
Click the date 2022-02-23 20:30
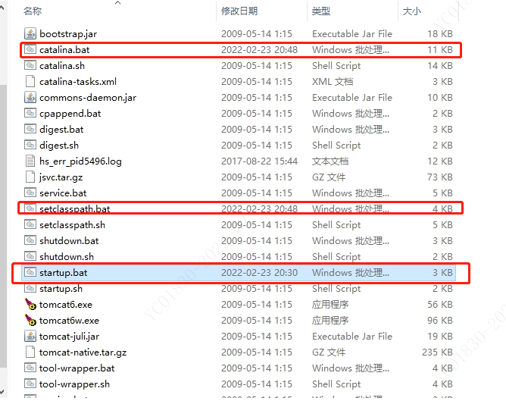coord(259,272)
